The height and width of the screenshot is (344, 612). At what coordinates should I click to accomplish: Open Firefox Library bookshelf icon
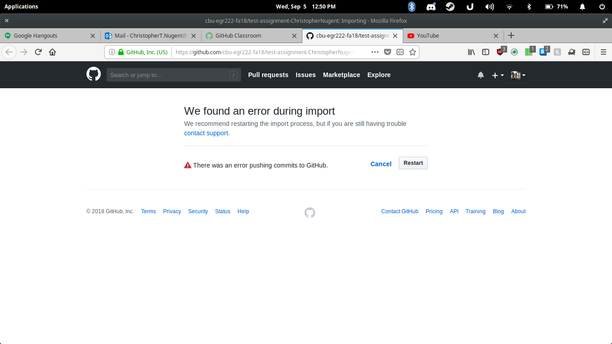pos(471,52)
